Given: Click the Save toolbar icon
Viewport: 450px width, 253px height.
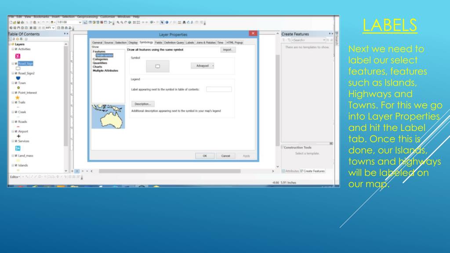Looking at the screenshot, I should [x=18, y=22].
